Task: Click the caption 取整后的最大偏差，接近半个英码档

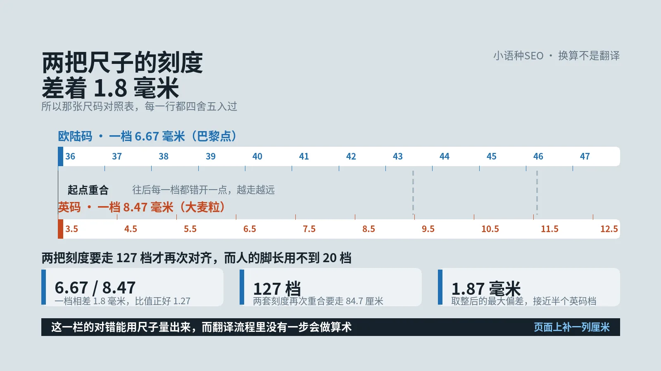Action: (523, 301)
